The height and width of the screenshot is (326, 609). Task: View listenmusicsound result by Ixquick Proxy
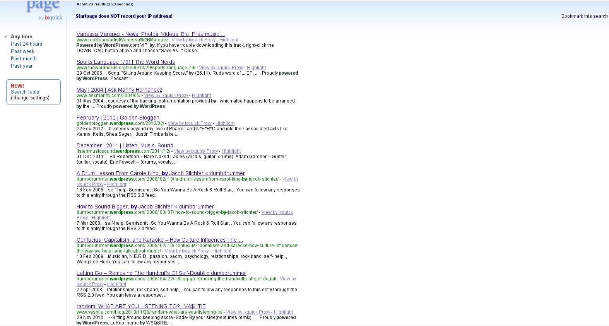[x=196, y=151]
